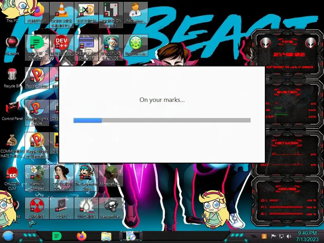Select the money bag COMMUNISTS HATE THIS shortcut
This screenshot has width=324, height=243.
coord(12,146)
